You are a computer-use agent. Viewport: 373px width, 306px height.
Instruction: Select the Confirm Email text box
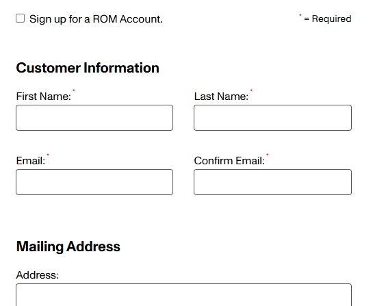[272, 182]
